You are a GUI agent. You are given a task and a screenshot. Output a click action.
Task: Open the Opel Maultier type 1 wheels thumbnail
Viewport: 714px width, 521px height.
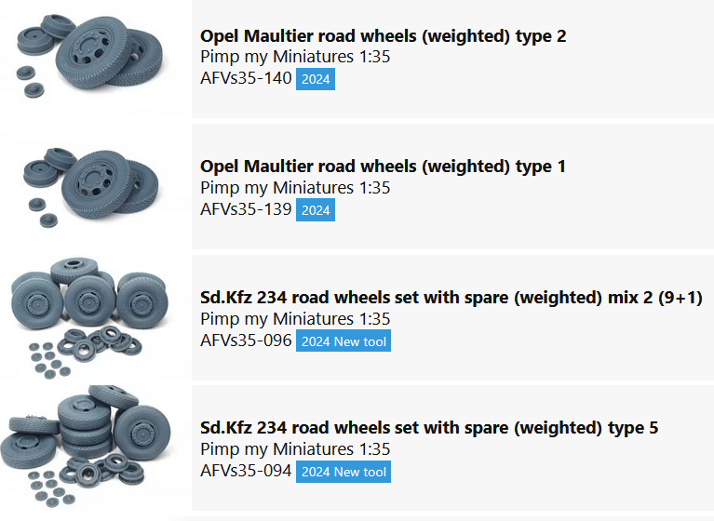(91, 187)
